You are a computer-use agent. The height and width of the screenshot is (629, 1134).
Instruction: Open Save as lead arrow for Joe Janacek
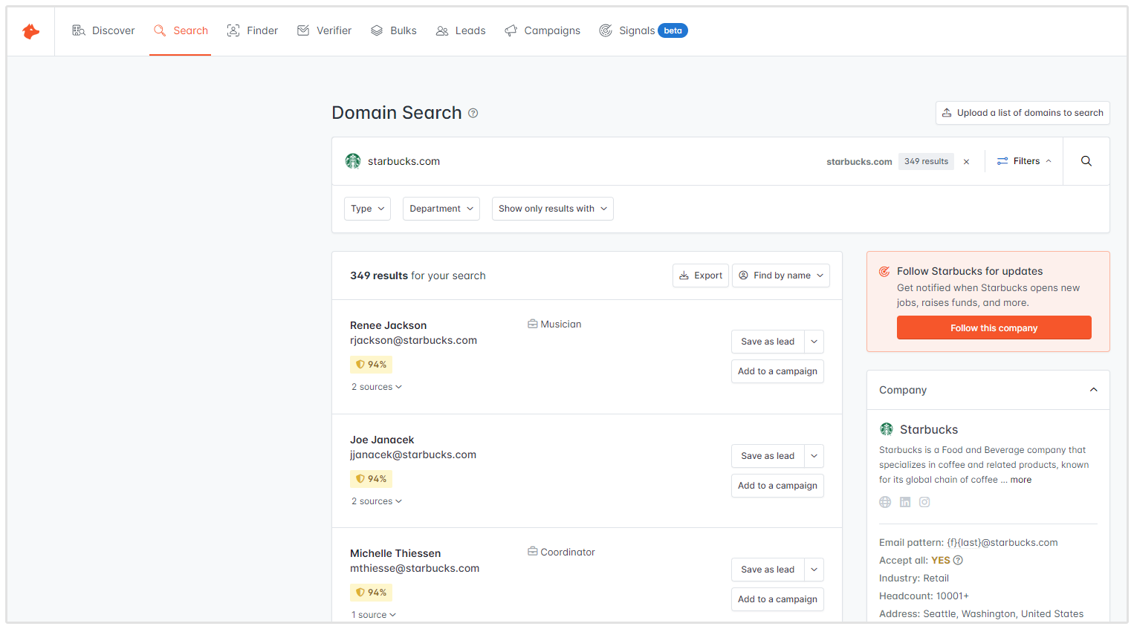814,456
